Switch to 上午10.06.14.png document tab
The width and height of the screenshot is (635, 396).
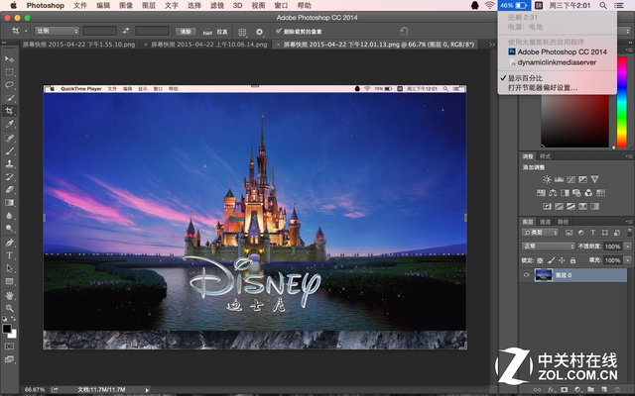pyautogui.click(x=206, y=45)
